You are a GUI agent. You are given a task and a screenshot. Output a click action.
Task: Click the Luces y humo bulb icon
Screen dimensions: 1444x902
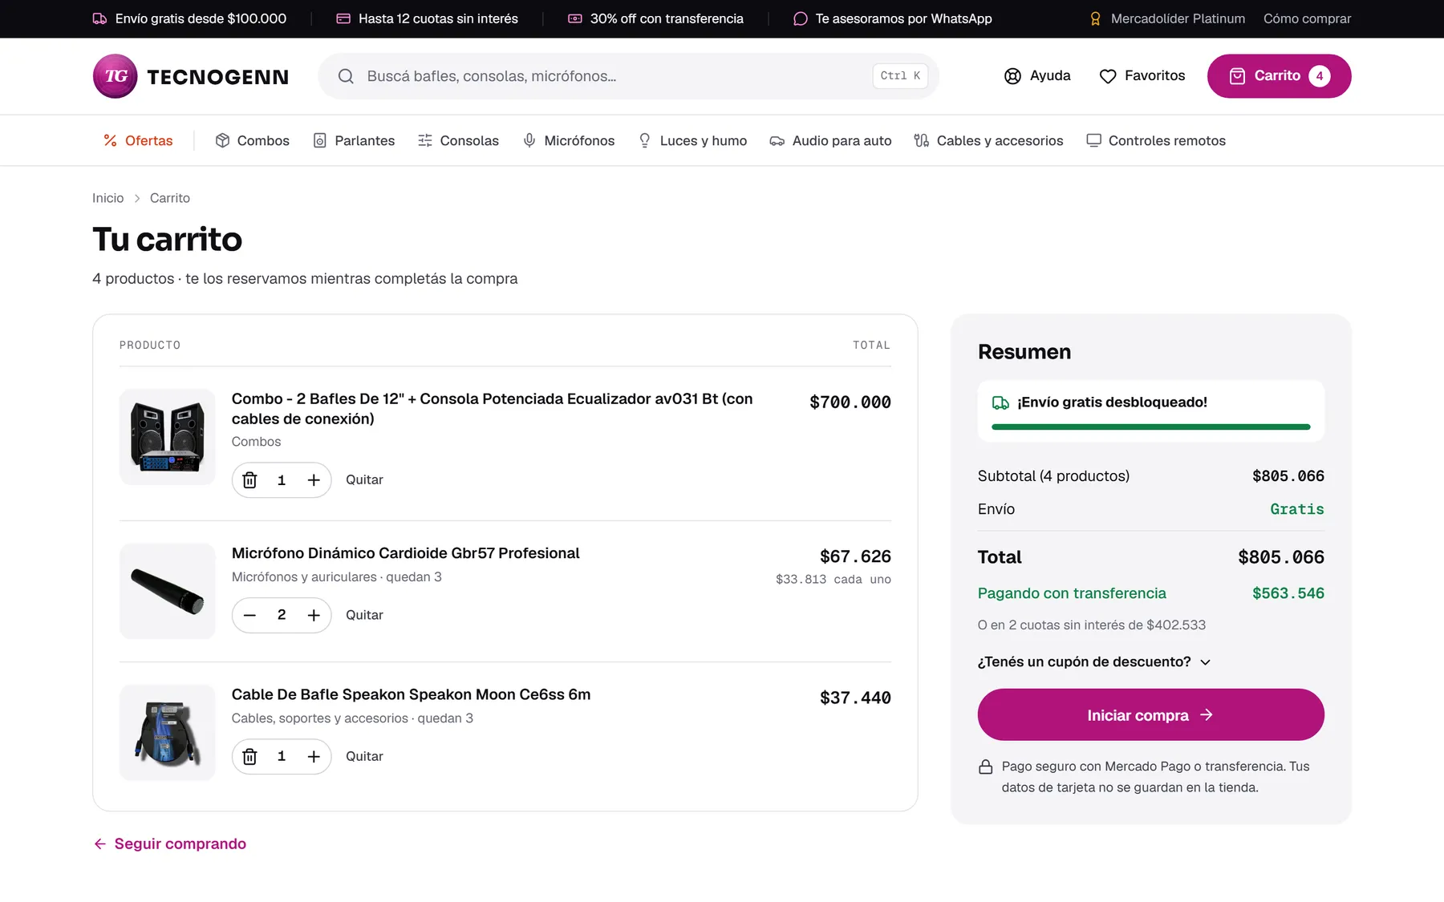tap(645, 140)
